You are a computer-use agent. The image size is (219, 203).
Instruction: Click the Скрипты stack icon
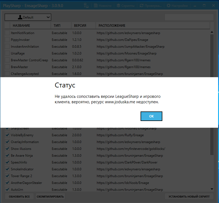[x=118, y=6]
